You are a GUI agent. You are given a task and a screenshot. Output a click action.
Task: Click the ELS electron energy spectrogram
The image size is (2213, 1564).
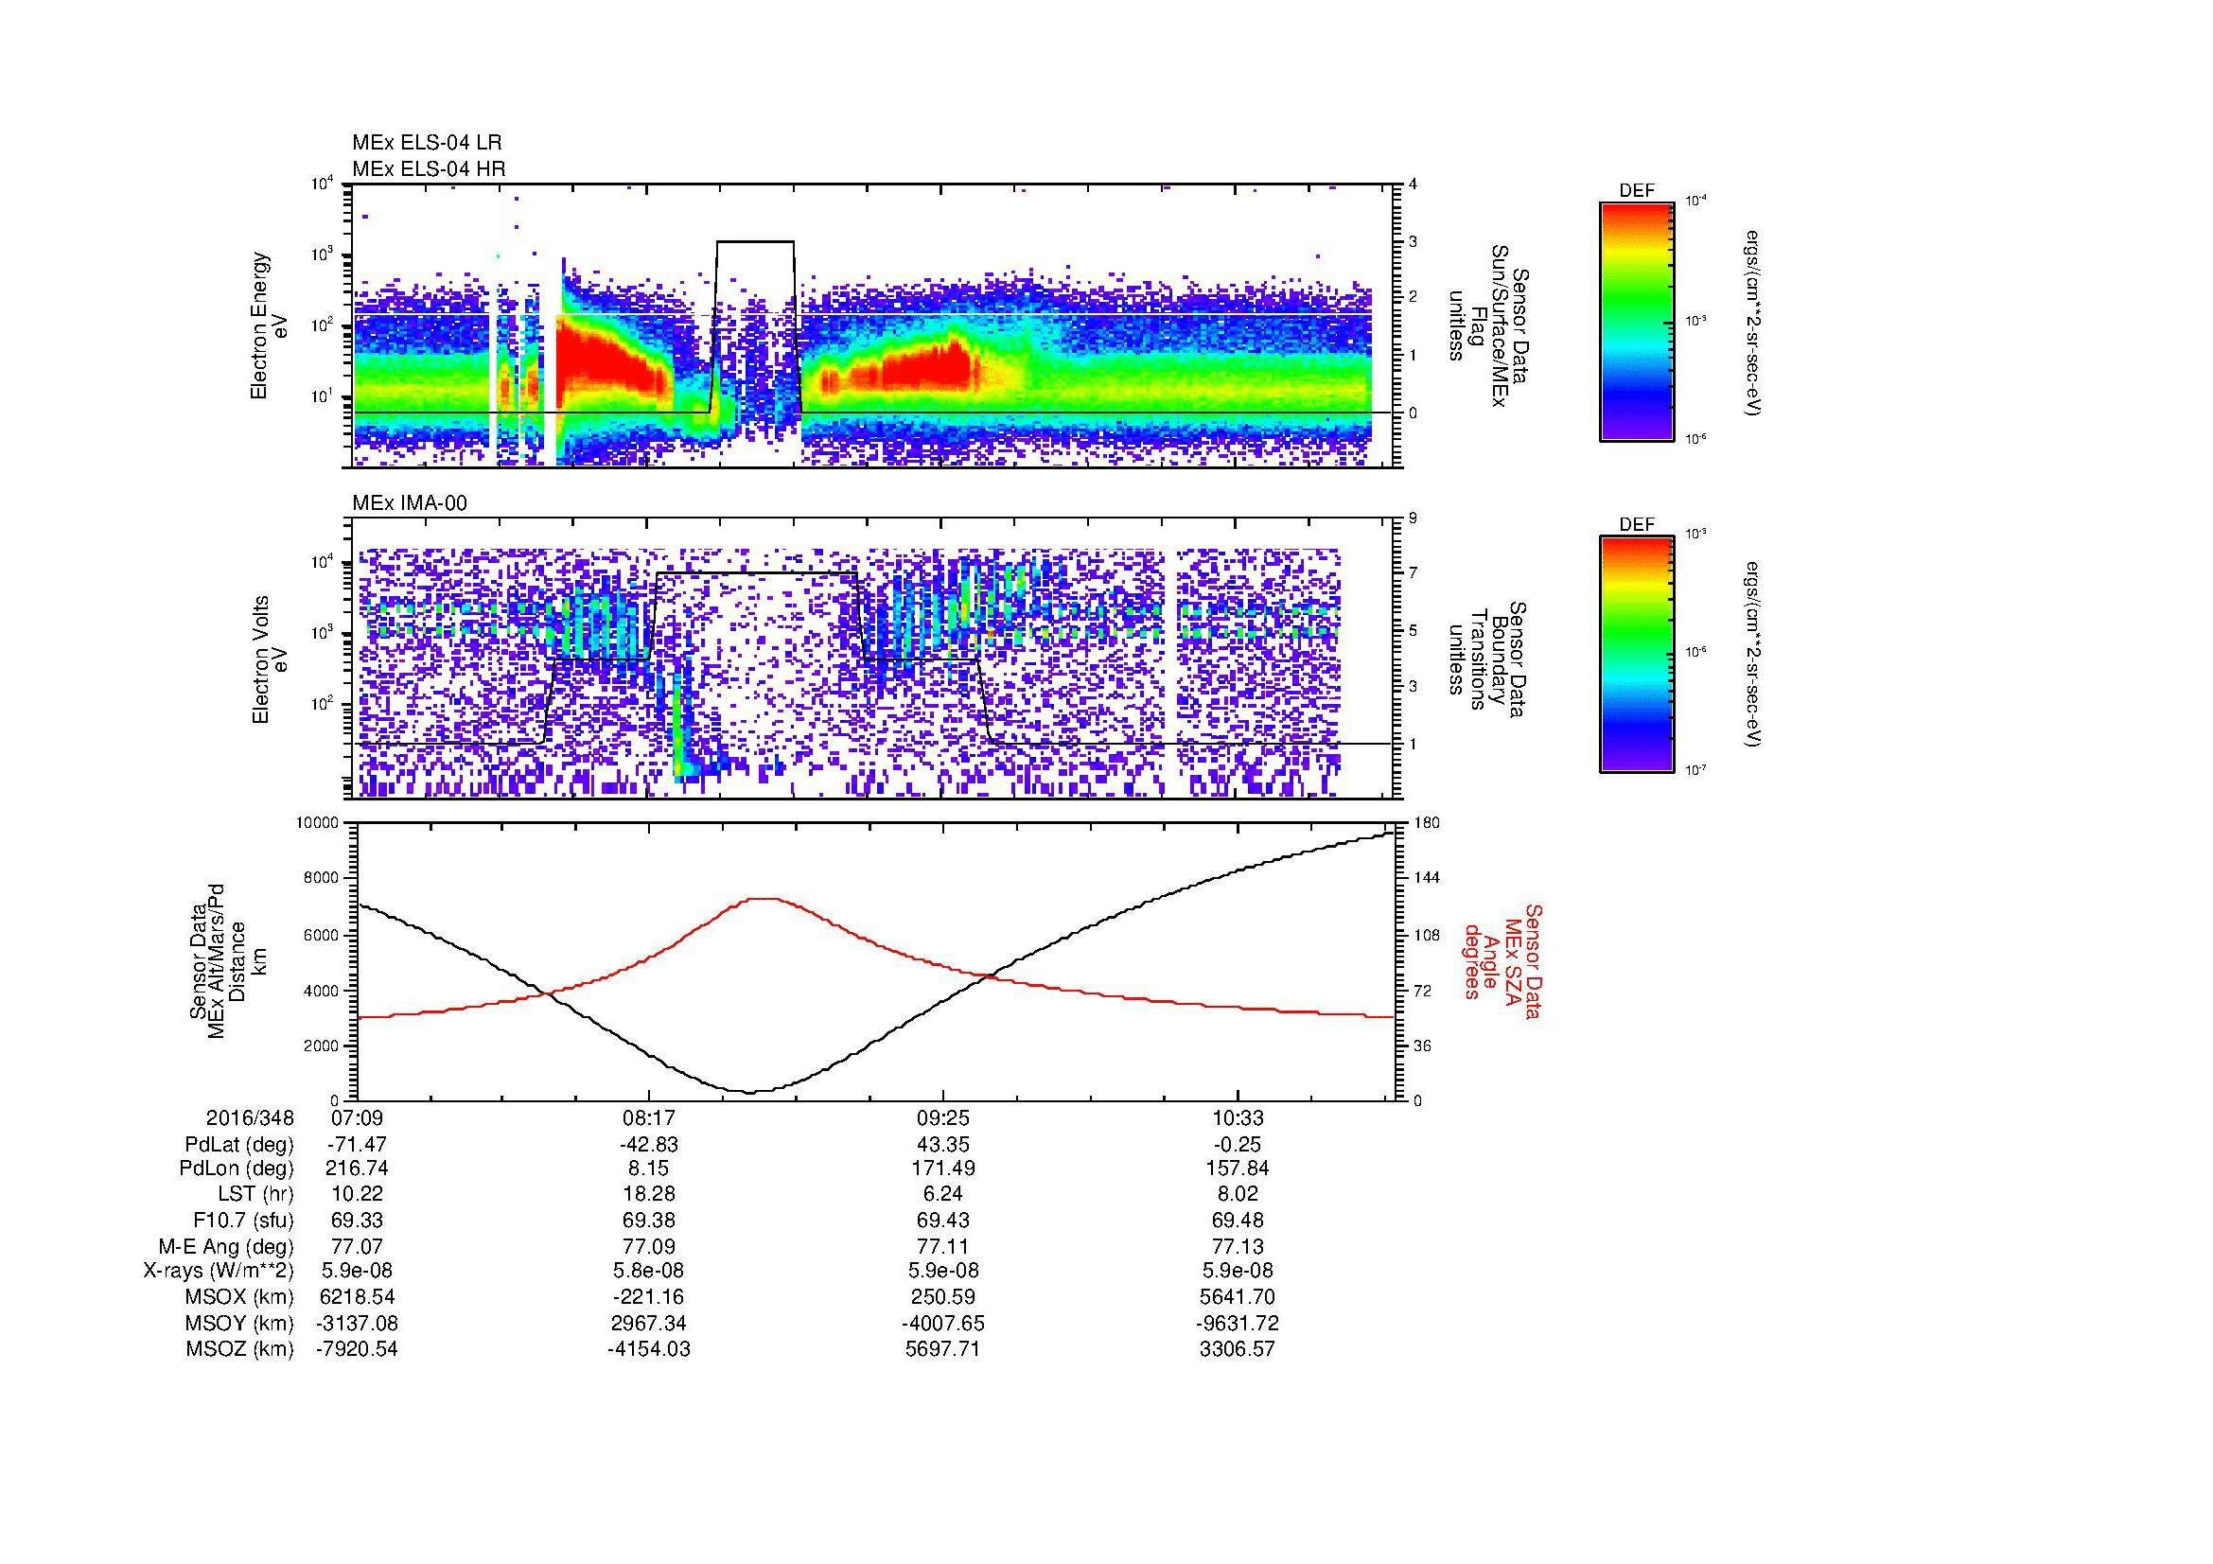pyautogui.click(x=874, y=325)
